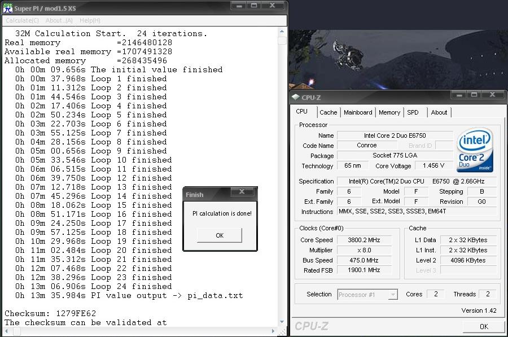Click the 'The checksum can be validated at' line

pyautogui.click(x=86, y=323)
